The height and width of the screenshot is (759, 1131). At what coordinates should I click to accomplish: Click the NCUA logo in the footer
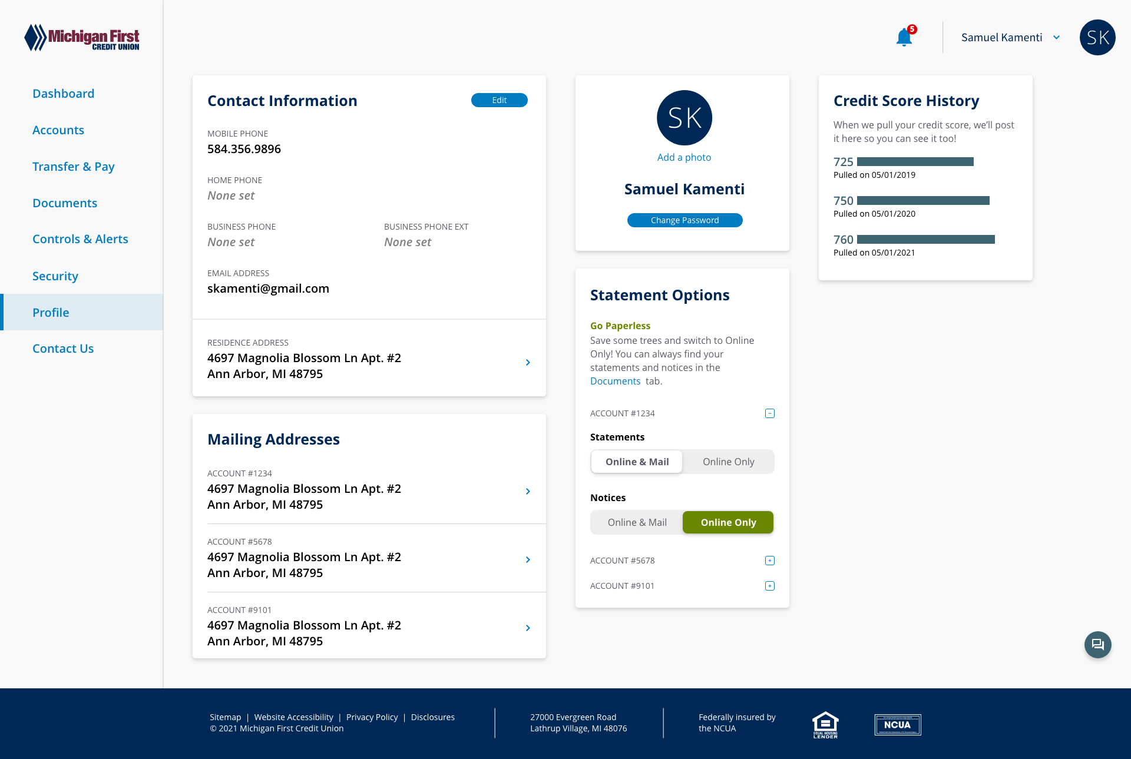tap(897, 725)
